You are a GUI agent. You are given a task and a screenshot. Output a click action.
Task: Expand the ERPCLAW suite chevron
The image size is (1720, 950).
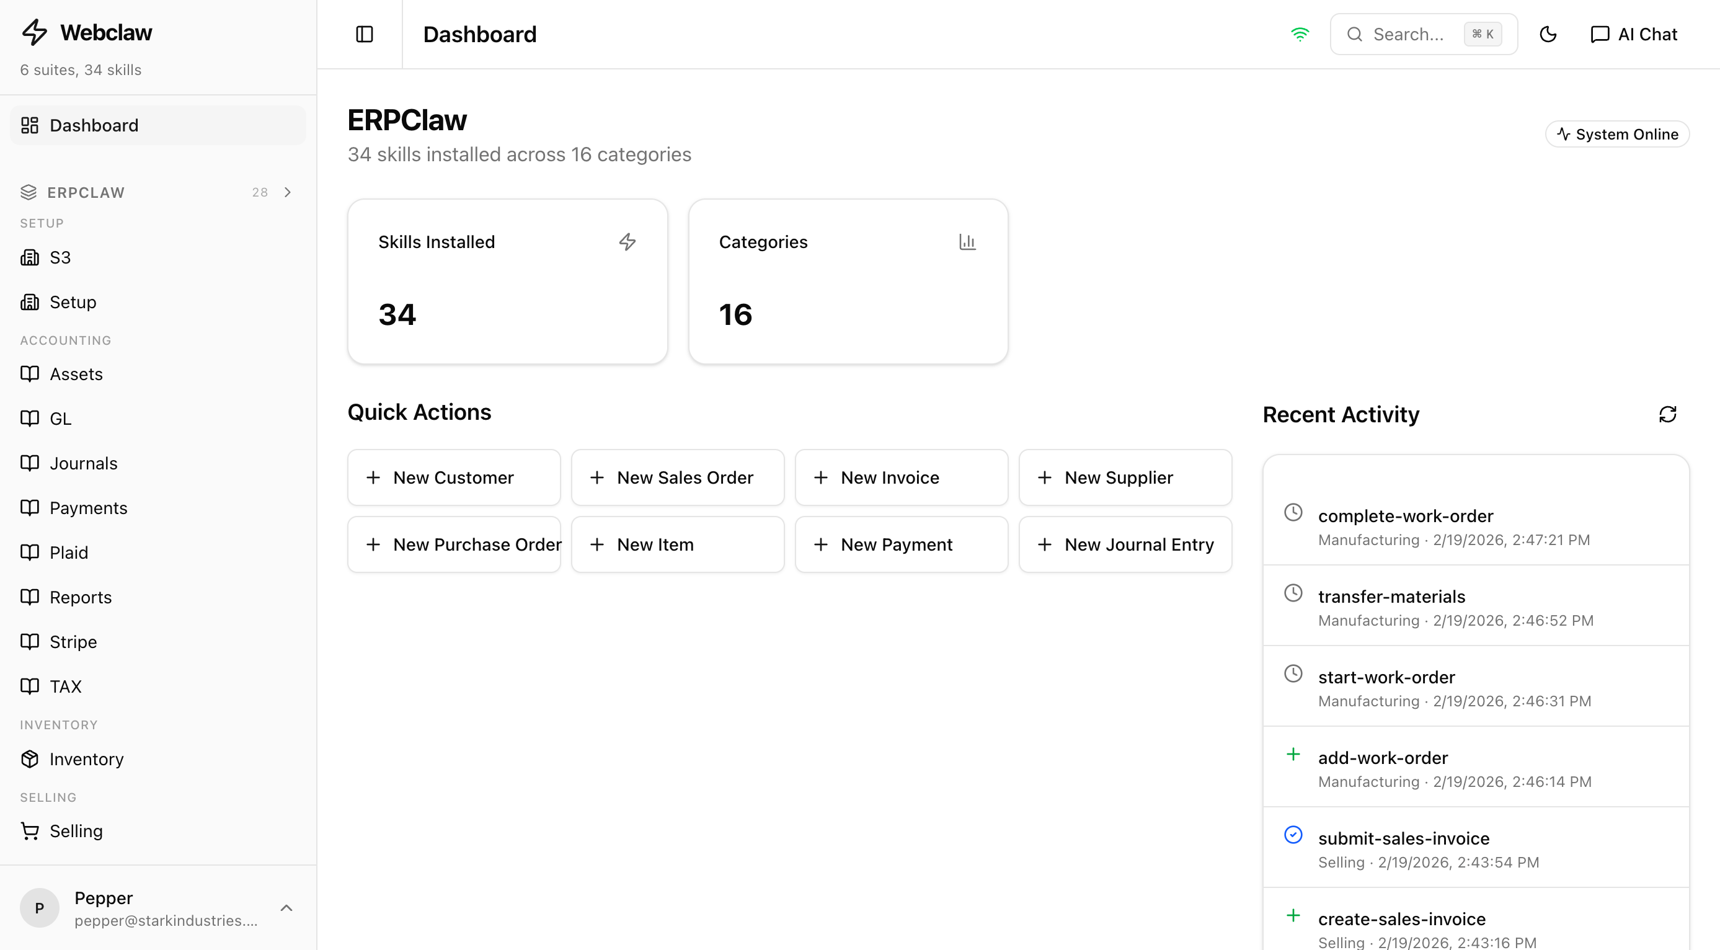click(x=287, y=192)
